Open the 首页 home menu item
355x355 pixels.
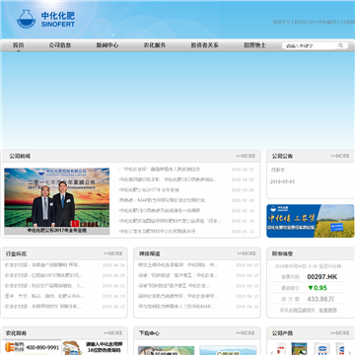coord(19,45)
